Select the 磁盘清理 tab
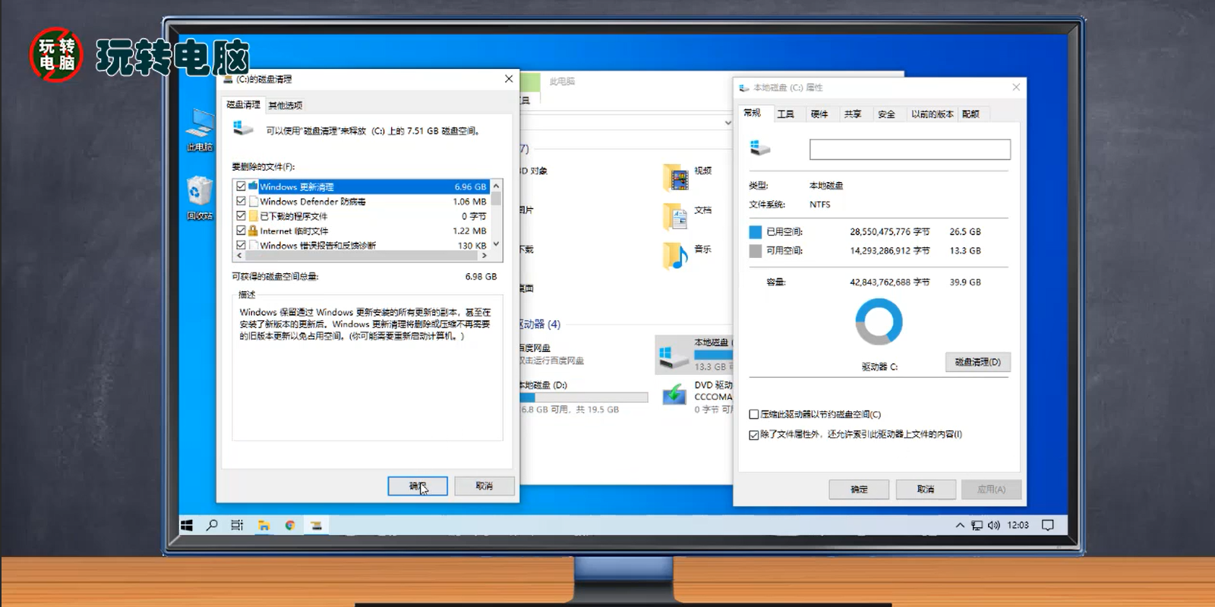 [x=243, y=105]
